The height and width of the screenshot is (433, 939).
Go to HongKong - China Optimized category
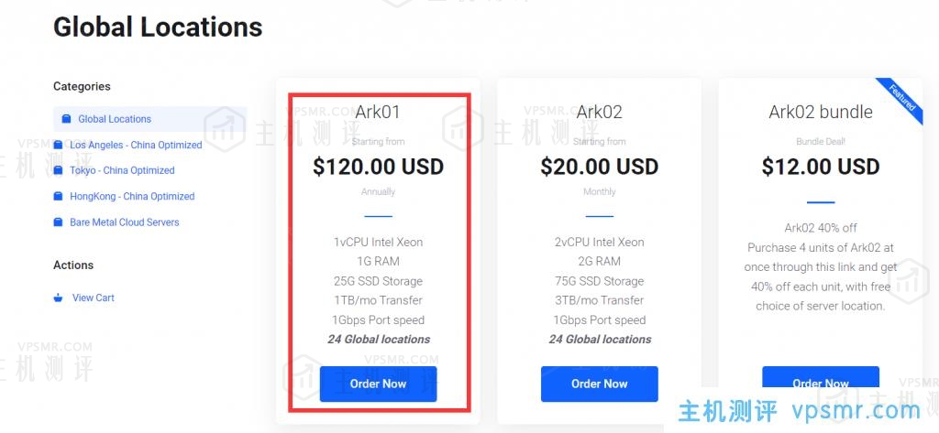click(x=132, y=196)
